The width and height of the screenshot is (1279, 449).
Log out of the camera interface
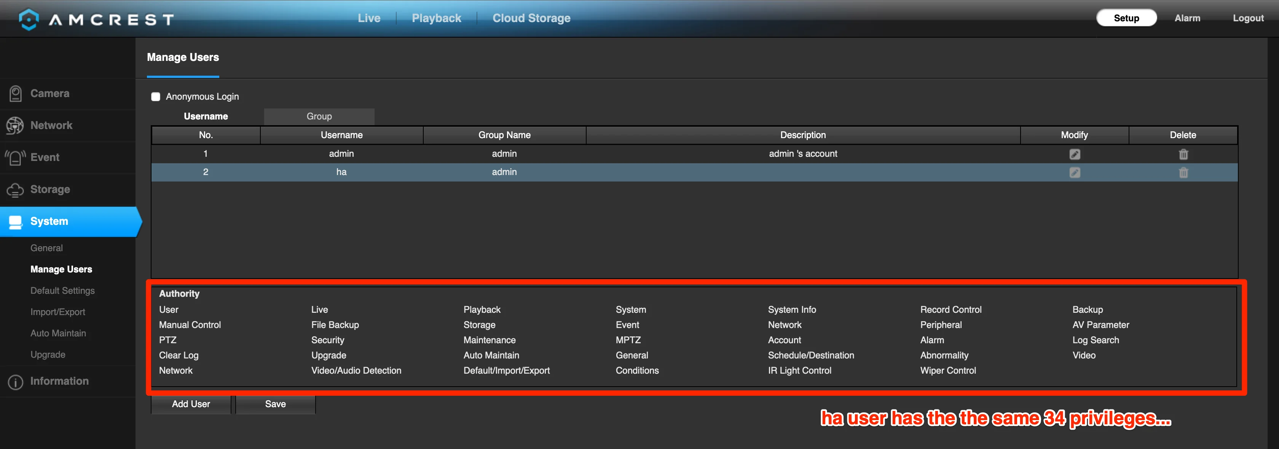pyautogui.click(x=1248, y=18)
